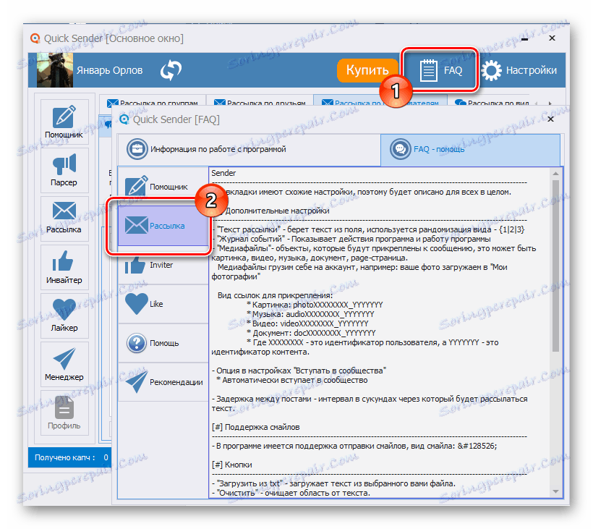This screenshot has width=593, height=529.
Task: Select Inviter in the FAQ list
Action: [163, 265]
